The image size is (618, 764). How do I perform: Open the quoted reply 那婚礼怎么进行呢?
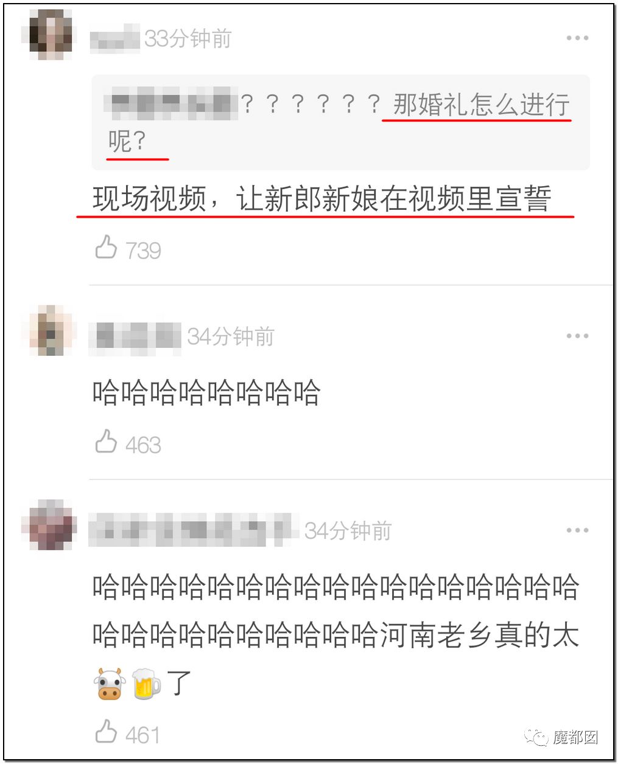(340, 122)
